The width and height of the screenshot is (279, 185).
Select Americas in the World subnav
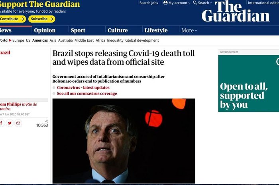pos(40,40)
